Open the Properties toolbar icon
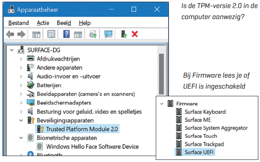260x162 pixels. tap(51, 34)
